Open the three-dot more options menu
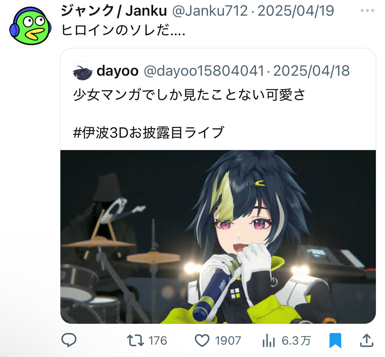Screen dimensions: 385x357 (367, 10)
